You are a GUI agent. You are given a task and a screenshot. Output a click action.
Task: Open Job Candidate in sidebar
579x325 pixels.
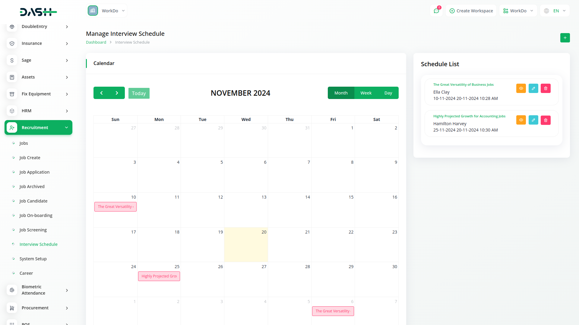pos(33,201)
